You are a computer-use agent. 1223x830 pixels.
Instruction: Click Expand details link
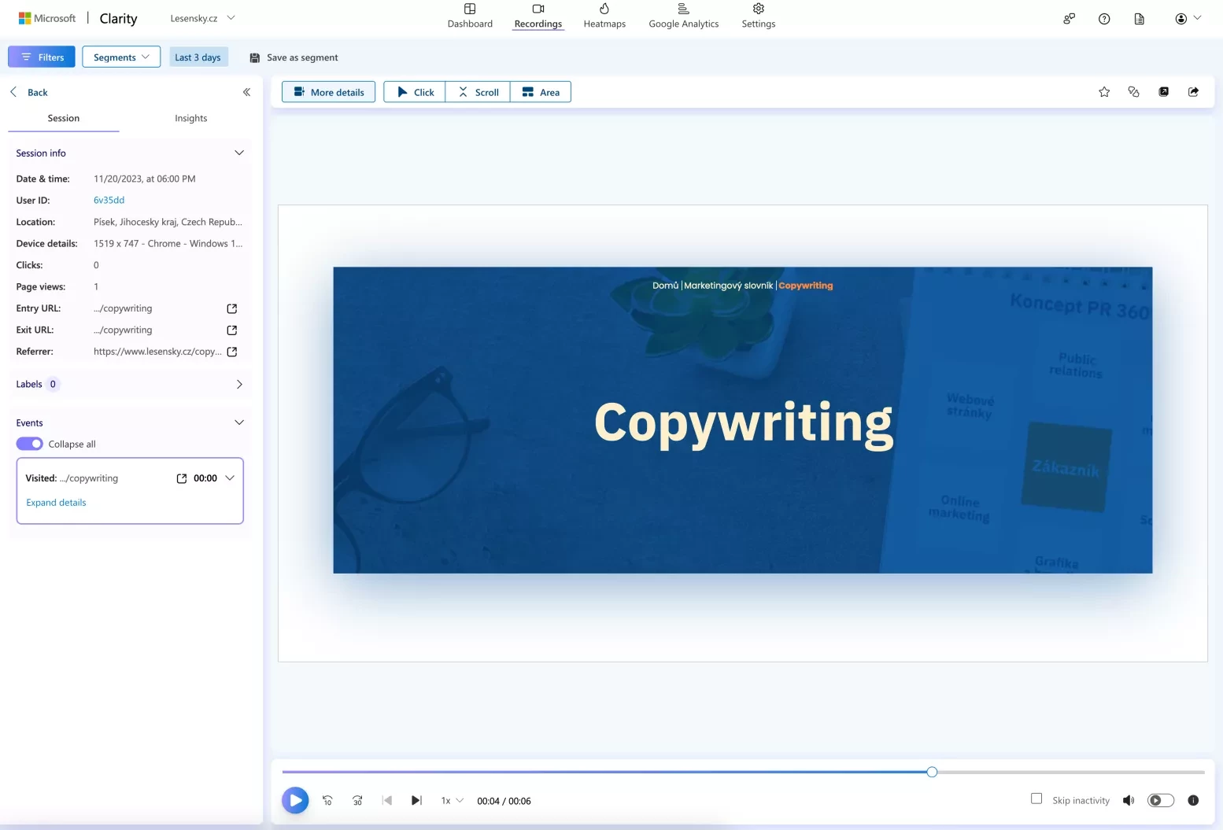(x=56, y=503)
